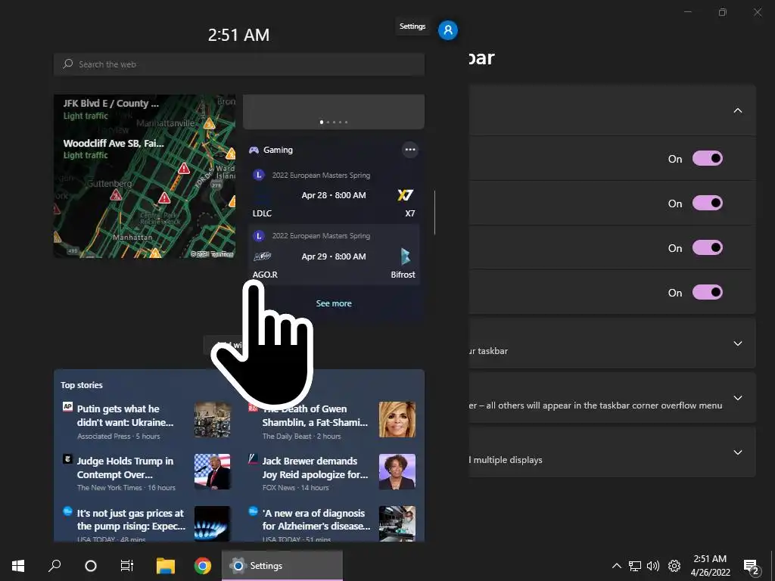Image resolution: width=775 pixels, height=581 pixels.
Task: Turn off the first taskbar item toggle
Action: [708, 159]
